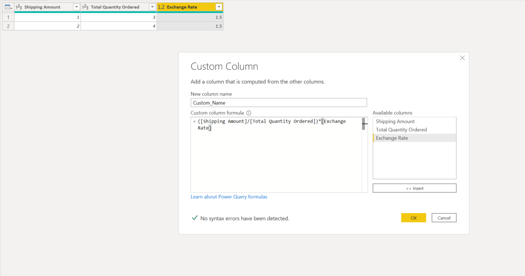The width and height of the screenshot is (525, 276).
Task: Click the whole number type icon of Shipping Amount
Action: click(x=19, y=7)
